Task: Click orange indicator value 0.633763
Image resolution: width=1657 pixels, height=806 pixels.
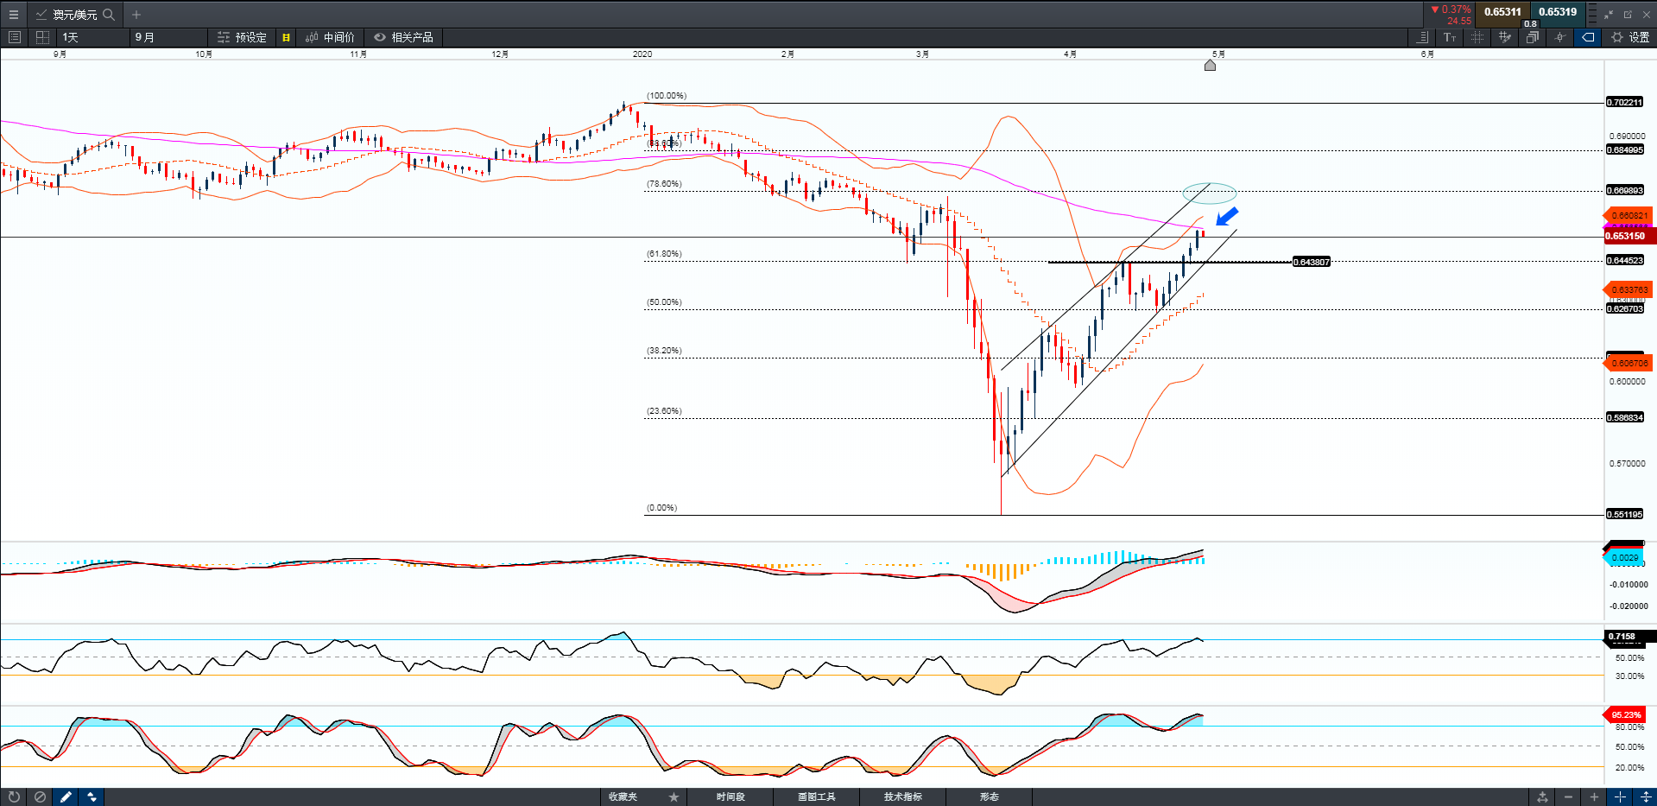Action: 1629,289
